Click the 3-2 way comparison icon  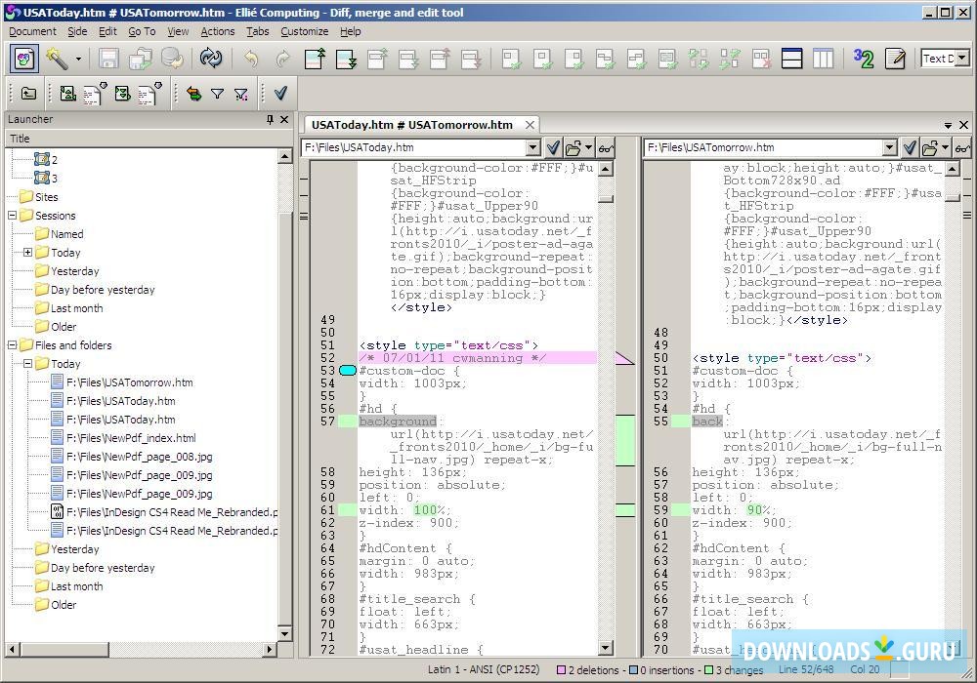pos(864,59)
